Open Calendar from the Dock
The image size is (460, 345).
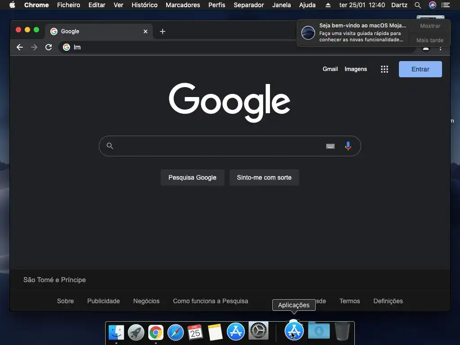pyautogui.click(x=195, y=332)
